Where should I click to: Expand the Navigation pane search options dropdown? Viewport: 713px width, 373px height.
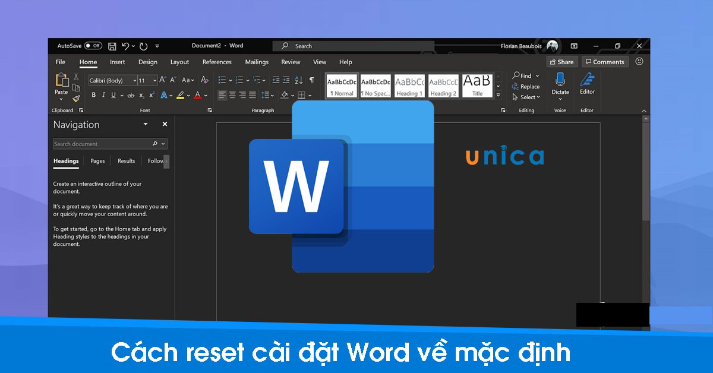tap(163, 144)
